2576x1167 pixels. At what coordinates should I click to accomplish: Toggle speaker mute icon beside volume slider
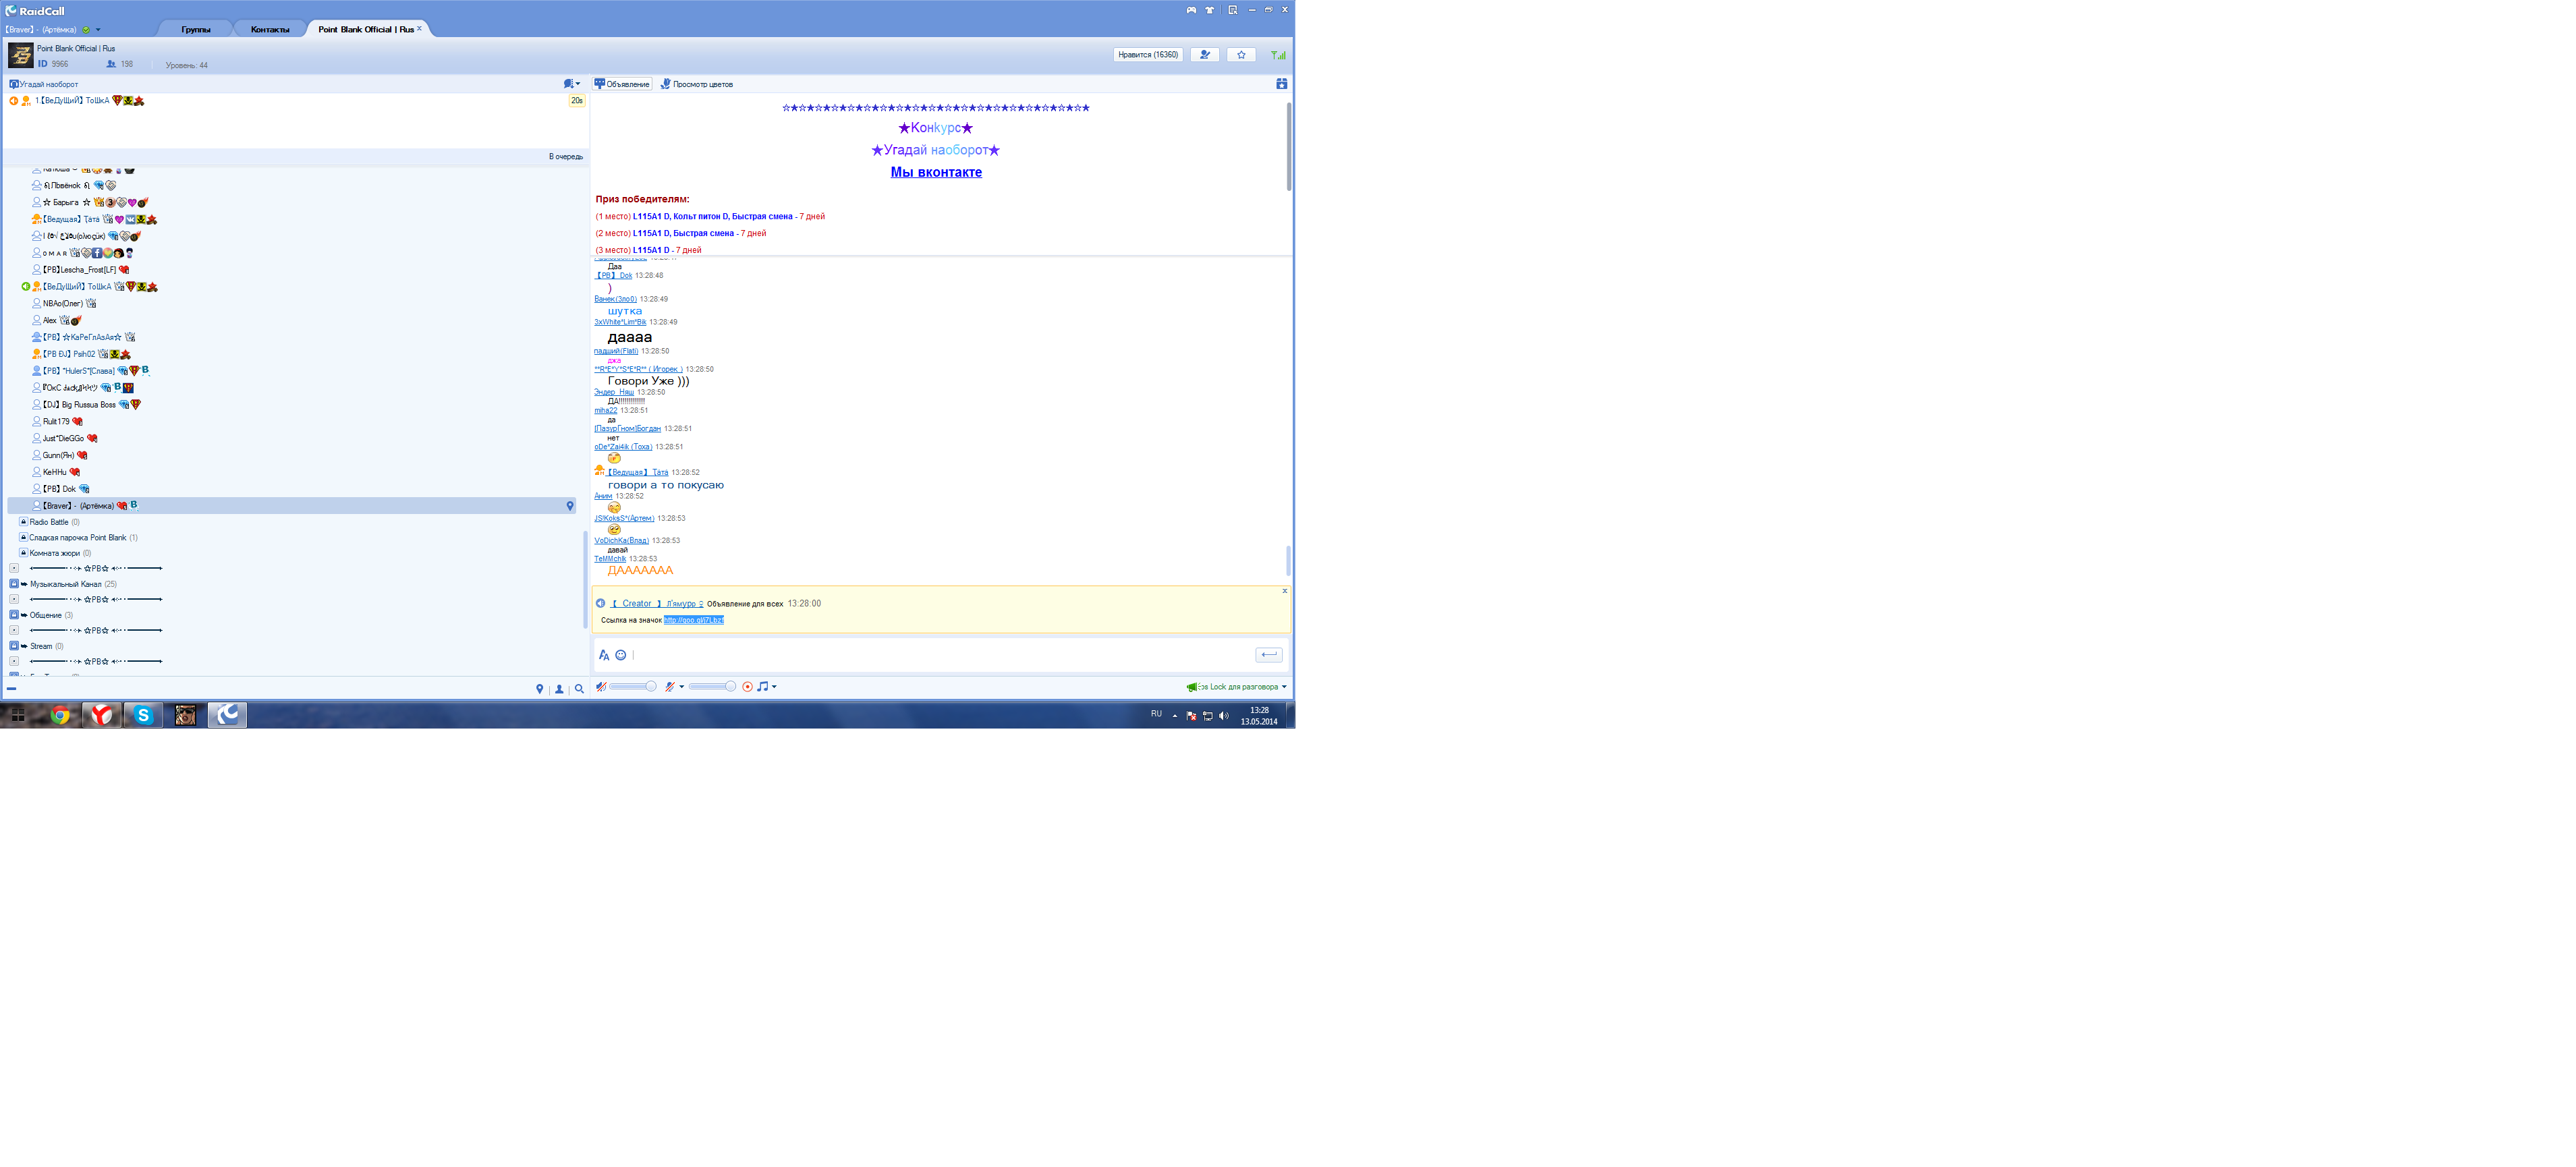tap(601, 686)
